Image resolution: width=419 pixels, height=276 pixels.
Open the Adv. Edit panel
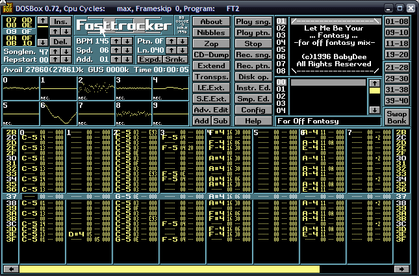211,110
